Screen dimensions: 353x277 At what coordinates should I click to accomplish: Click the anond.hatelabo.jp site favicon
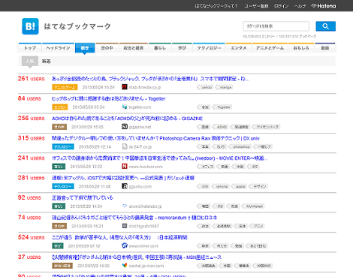tap(125, 206)
